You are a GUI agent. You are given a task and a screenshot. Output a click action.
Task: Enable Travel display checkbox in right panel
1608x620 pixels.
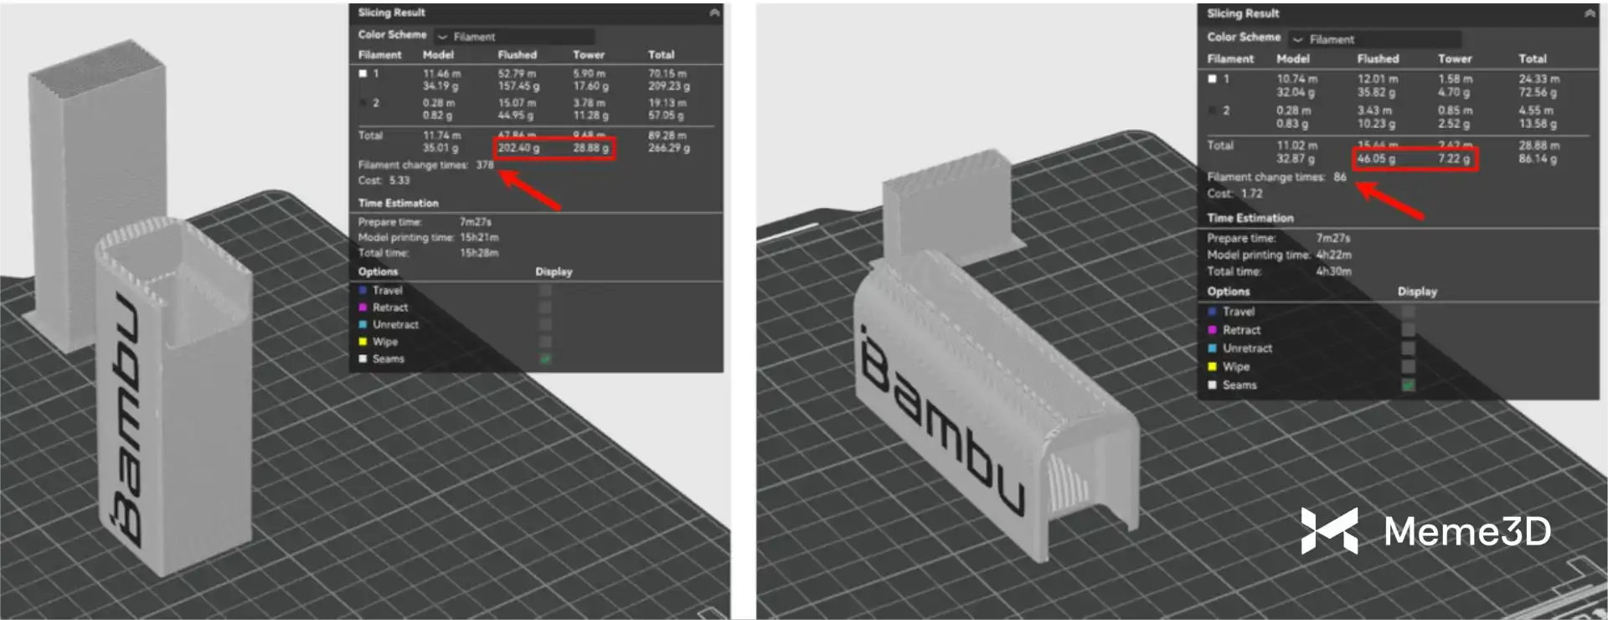(x=1408, y=312)
